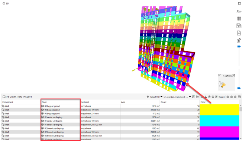The image size is (242, 141).
Task: Click the floor navigation map thumbnail
Action: pyautogui.click(x=222, y=85)
